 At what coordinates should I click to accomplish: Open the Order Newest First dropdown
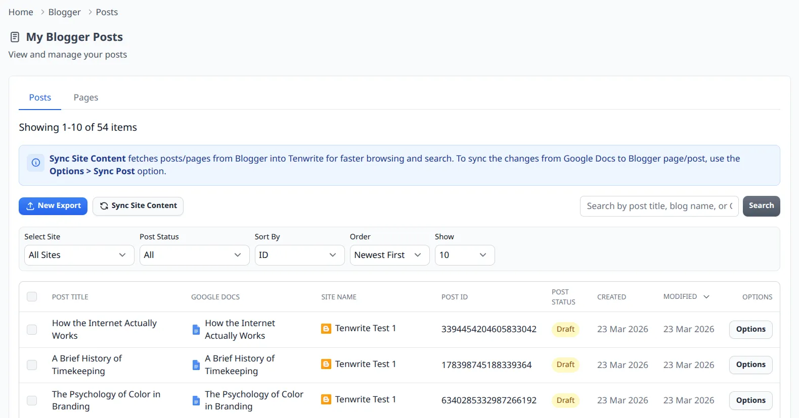point(389,255)
